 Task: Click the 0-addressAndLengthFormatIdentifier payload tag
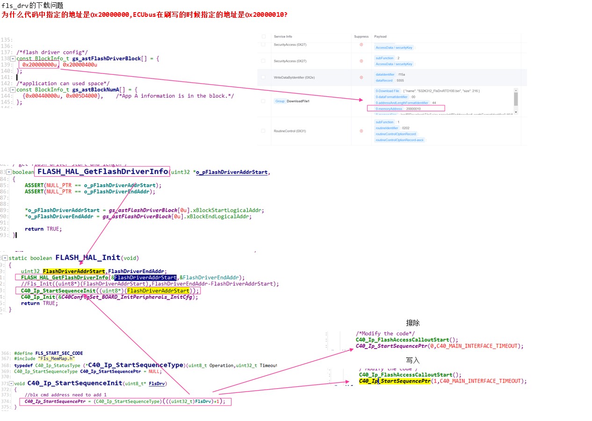tap(402, 102)
